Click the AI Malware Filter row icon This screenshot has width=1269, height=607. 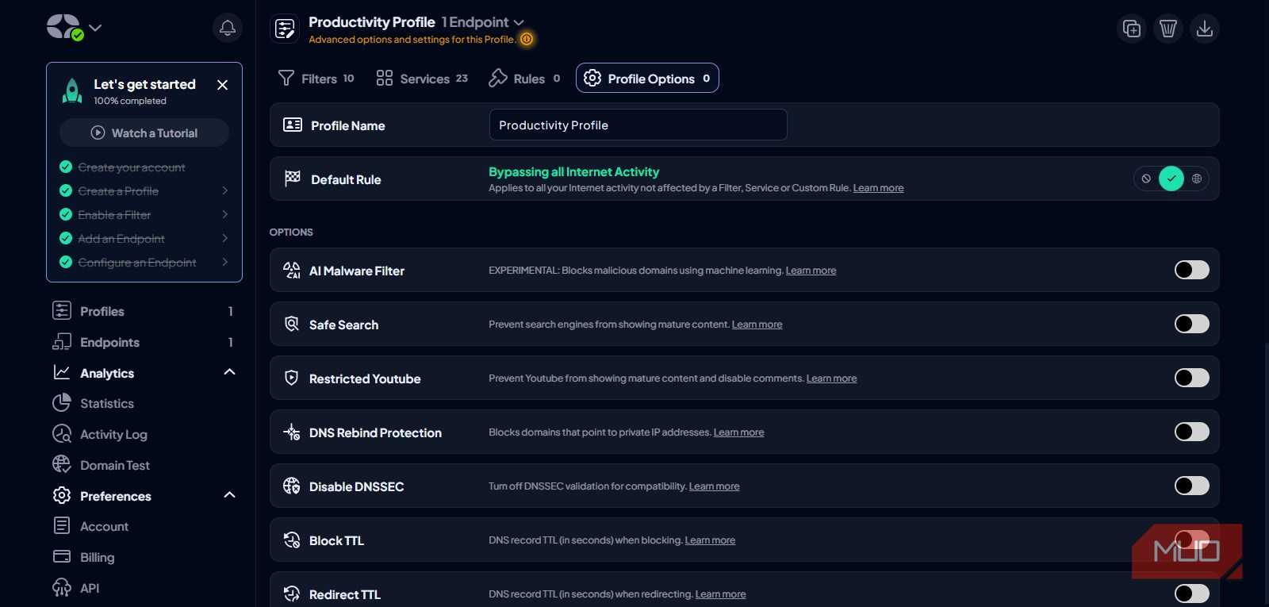pos(292,271)
